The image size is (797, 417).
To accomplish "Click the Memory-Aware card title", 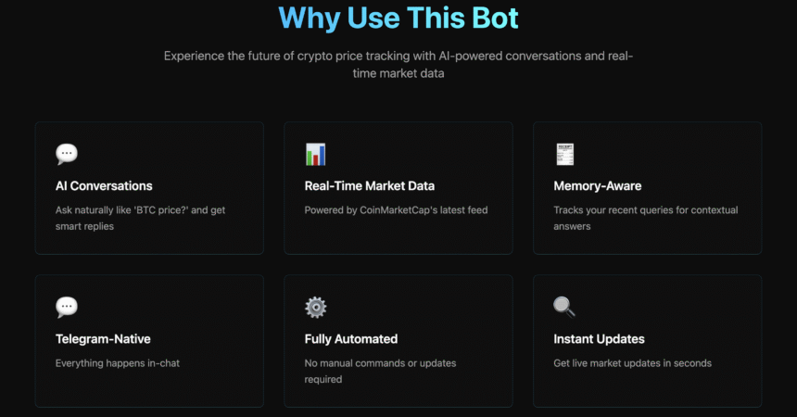I will 597,186.
